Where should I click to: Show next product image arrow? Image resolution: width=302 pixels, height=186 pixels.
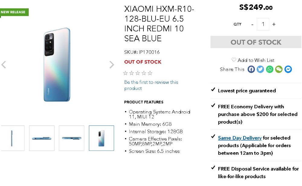pos(111,65)
